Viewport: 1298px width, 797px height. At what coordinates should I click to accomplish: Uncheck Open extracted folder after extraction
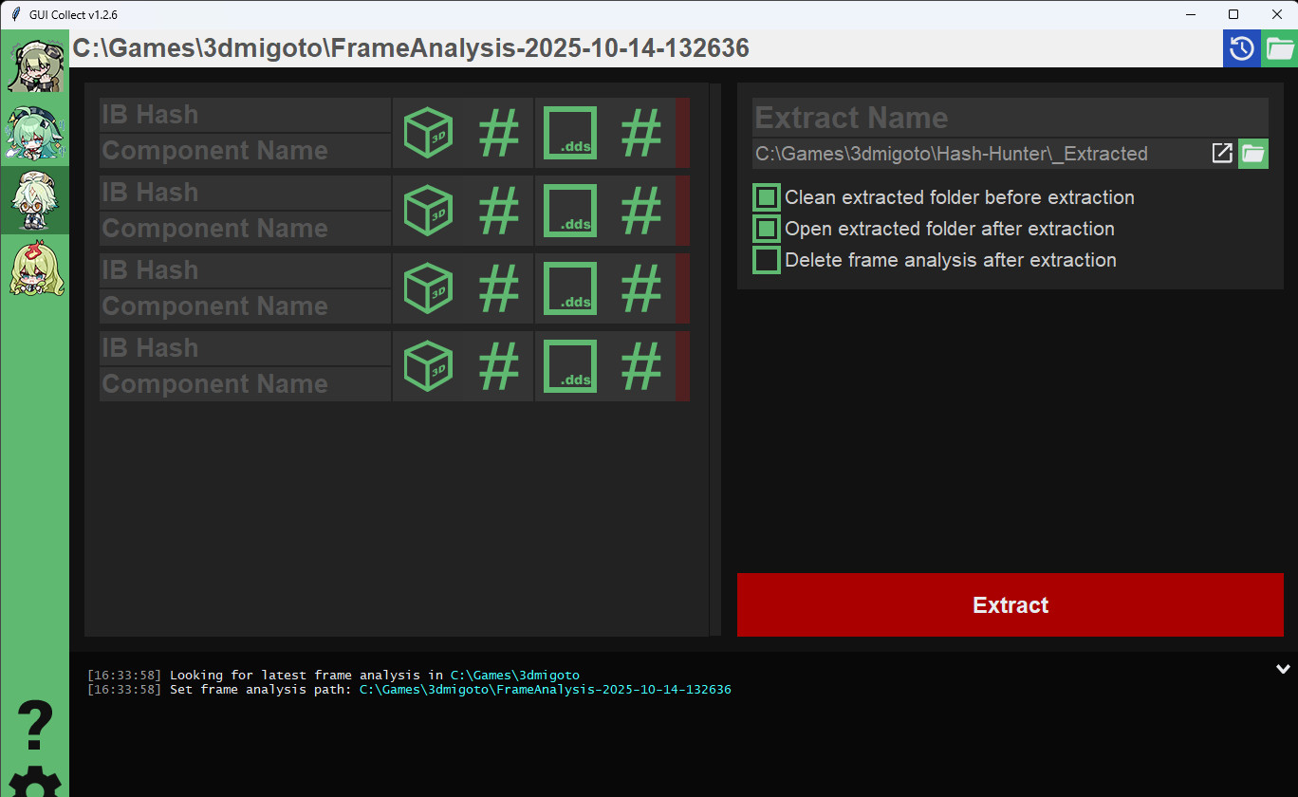coord(767,229)
